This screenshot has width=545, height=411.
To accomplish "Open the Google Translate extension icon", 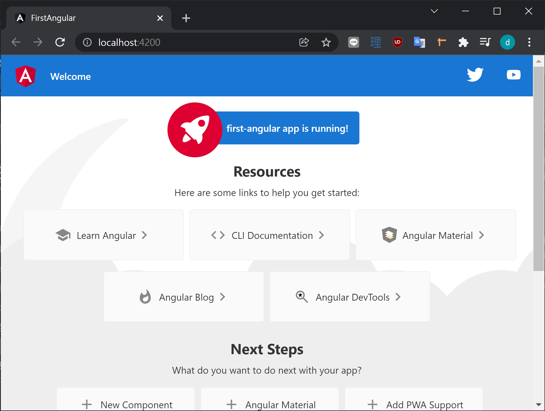I will click(x=419, y=42).
